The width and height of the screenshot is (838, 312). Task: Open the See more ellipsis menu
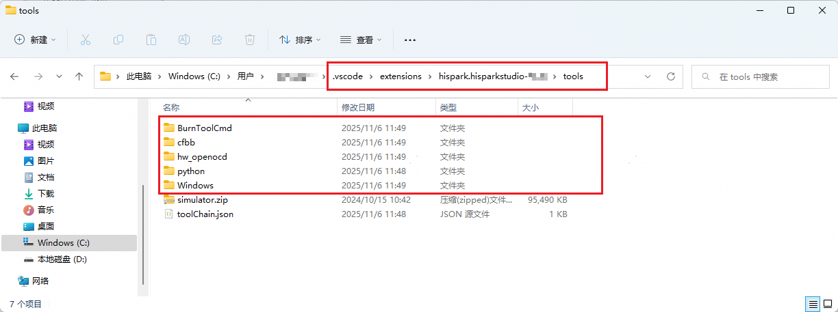[x=410, y=40]
